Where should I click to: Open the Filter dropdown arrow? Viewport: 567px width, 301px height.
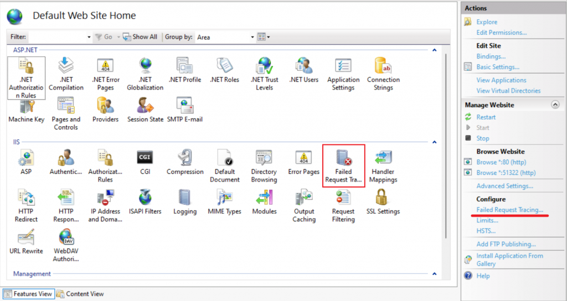click(89, 37)
